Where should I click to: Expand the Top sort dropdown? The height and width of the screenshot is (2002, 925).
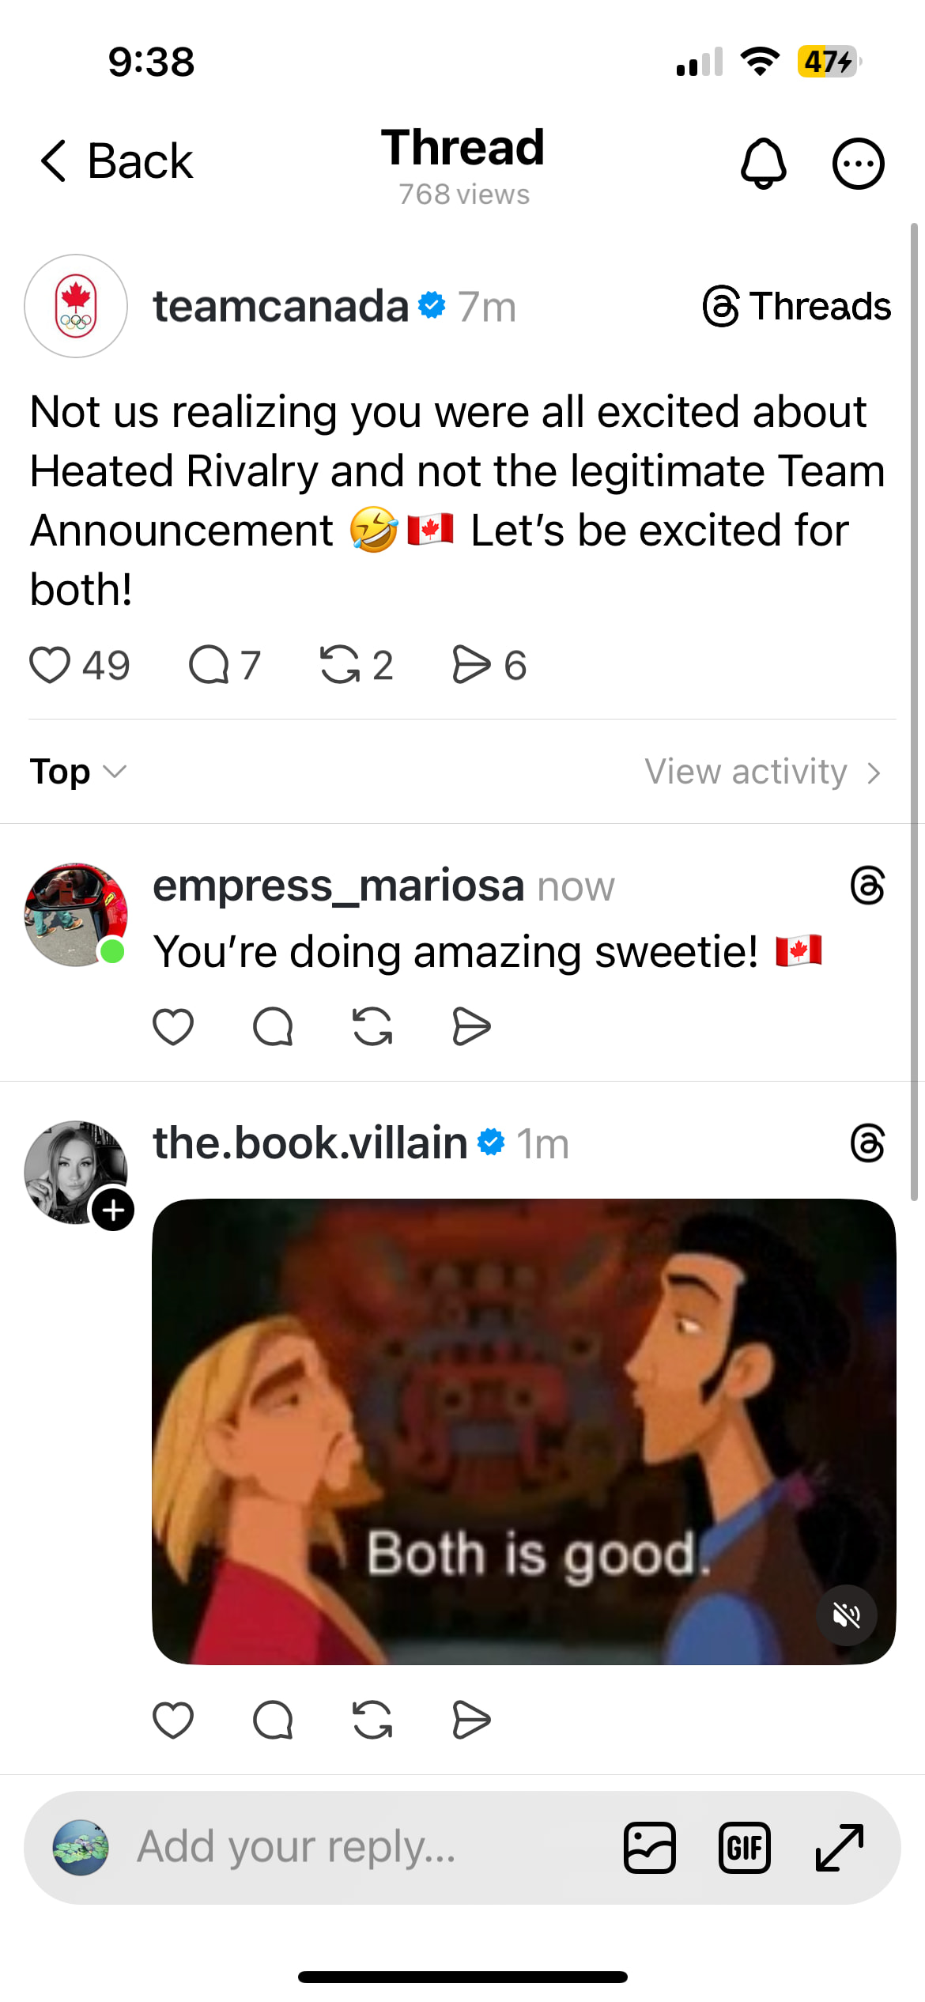point(77,772)
